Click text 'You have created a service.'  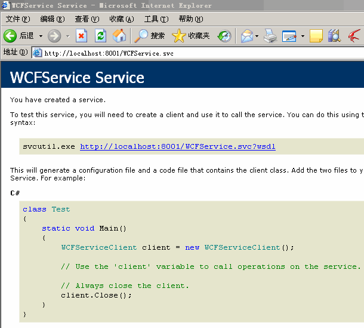coord(58,100)
